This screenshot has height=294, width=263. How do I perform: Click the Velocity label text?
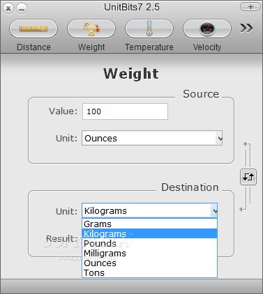(207, 47)
